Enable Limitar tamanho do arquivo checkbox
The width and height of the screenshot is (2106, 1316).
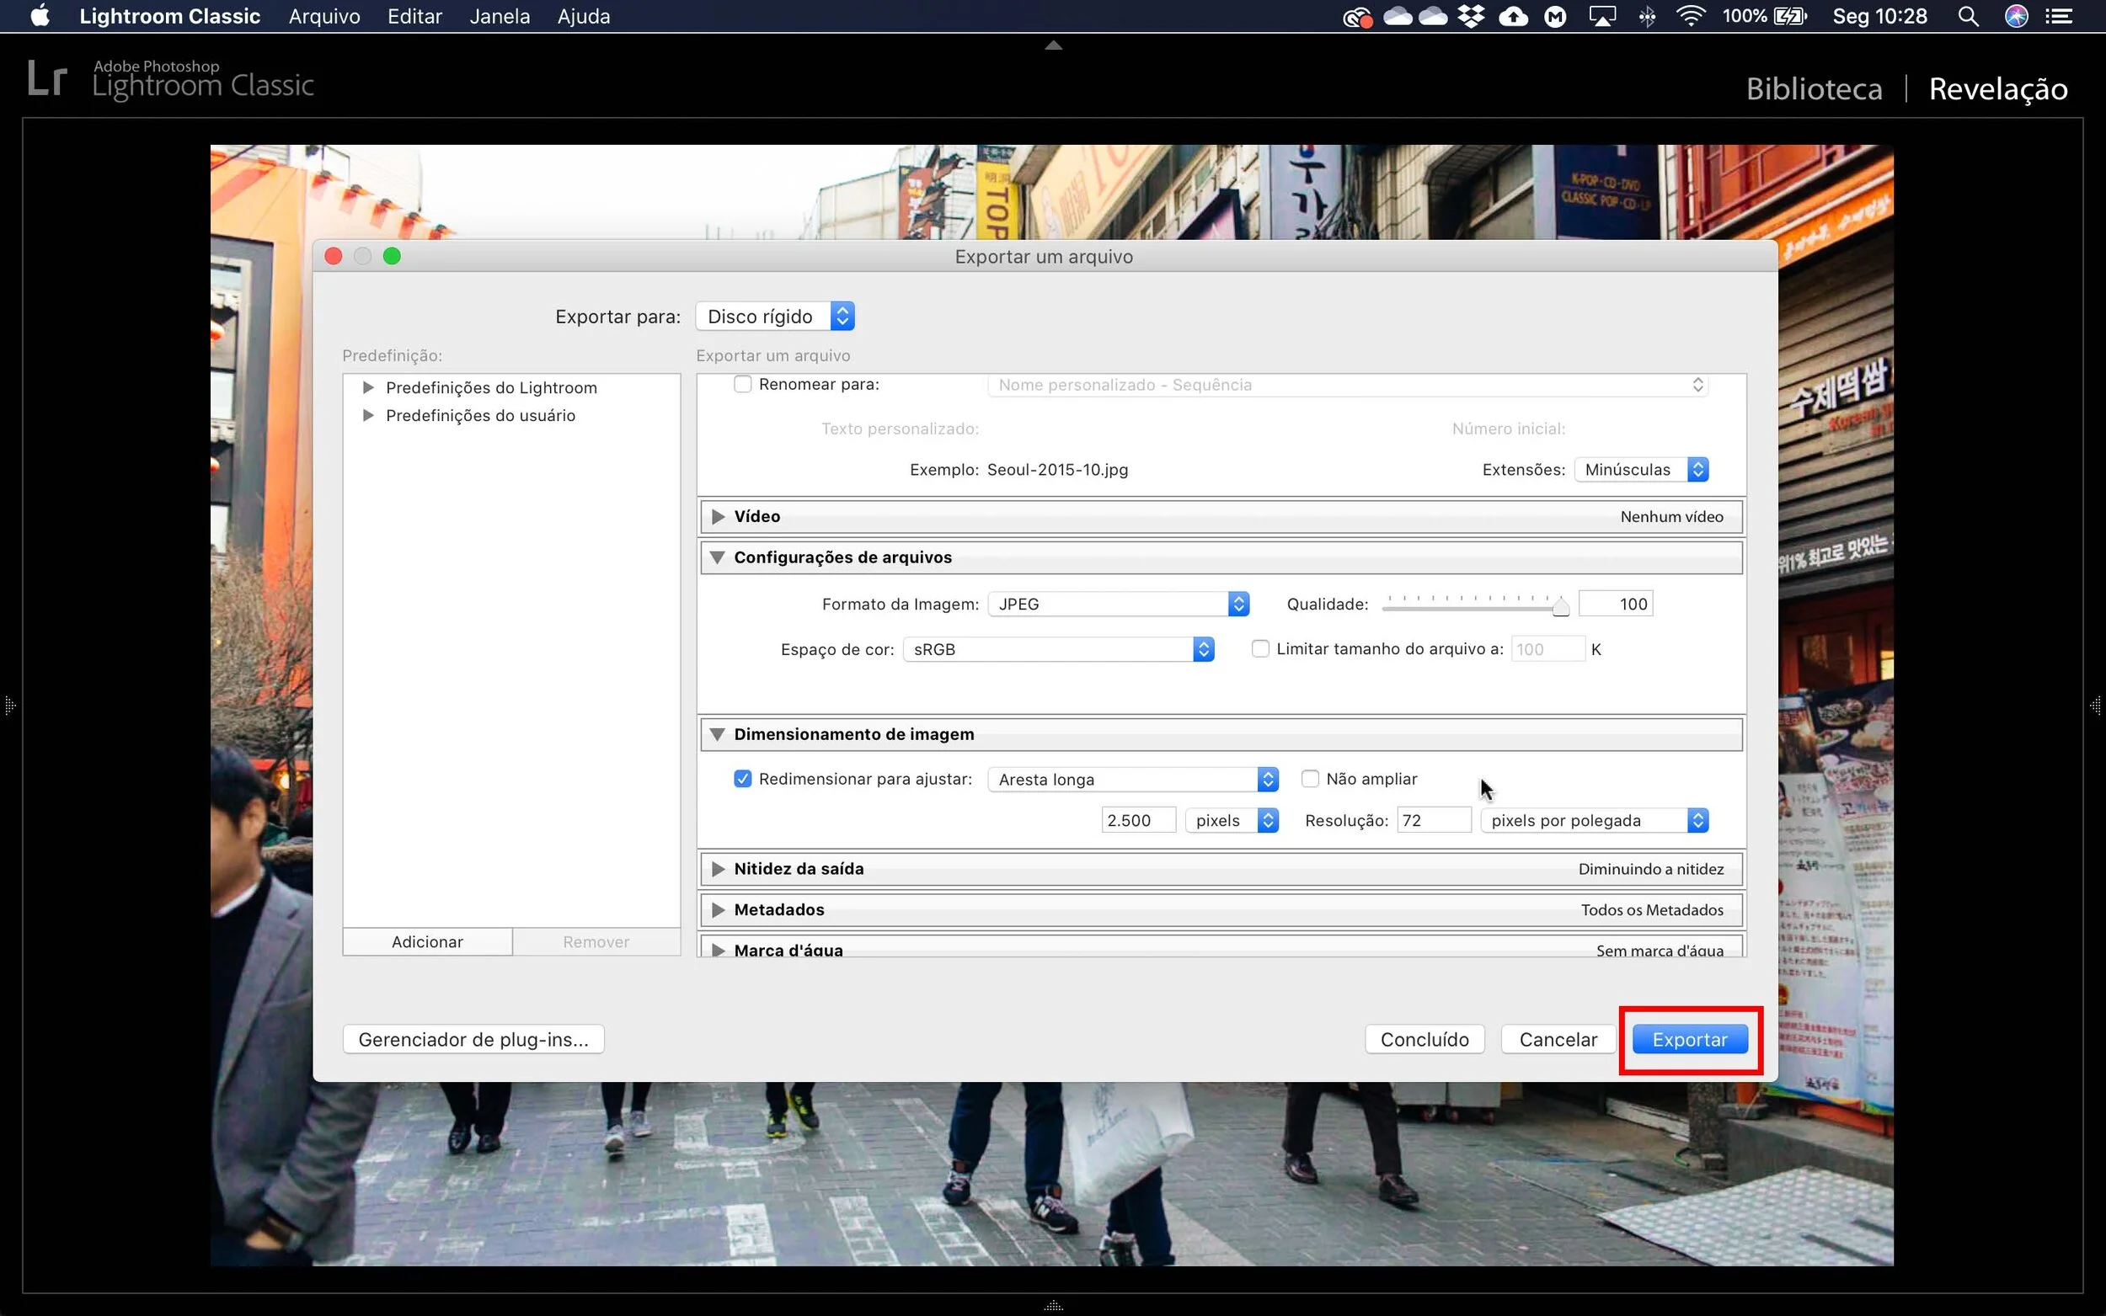tap(1259, 648)
